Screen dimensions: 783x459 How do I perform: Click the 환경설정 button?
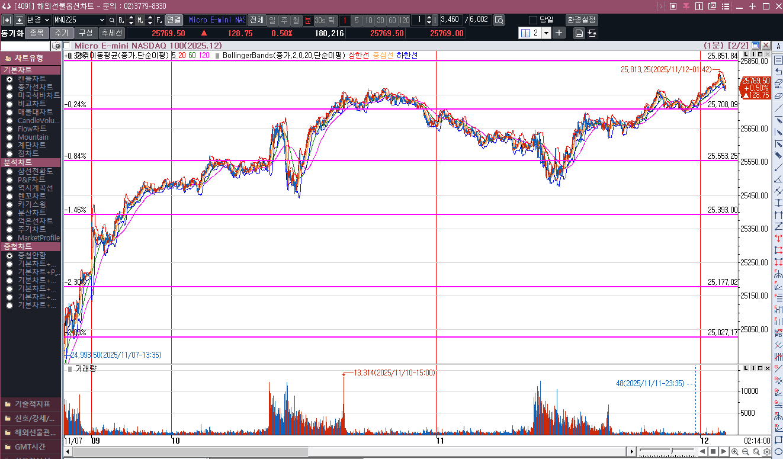pyautogui.click(x=582, y=20)
